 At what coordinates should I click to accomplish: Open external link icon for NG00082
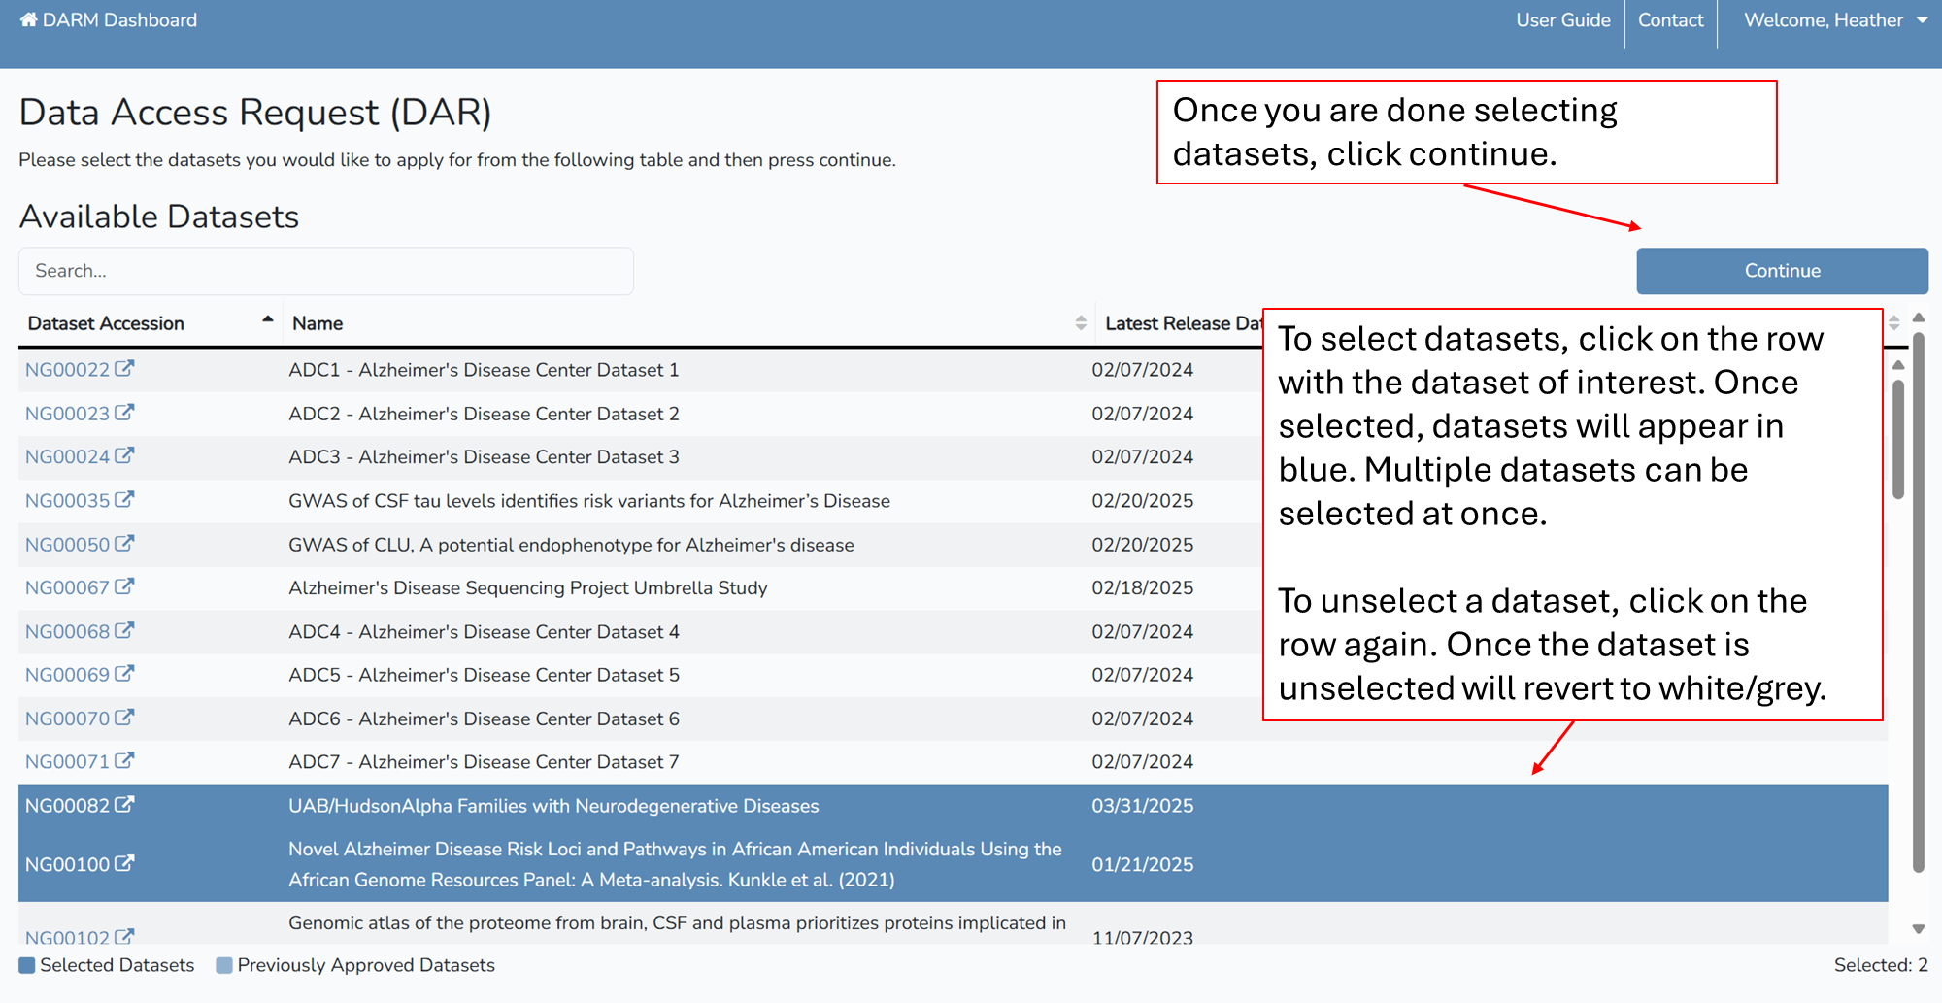click(124, 805)
